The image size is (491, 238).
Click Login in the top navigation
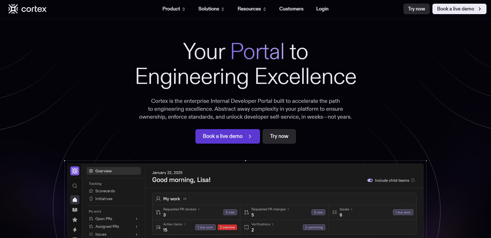[322, 9]
